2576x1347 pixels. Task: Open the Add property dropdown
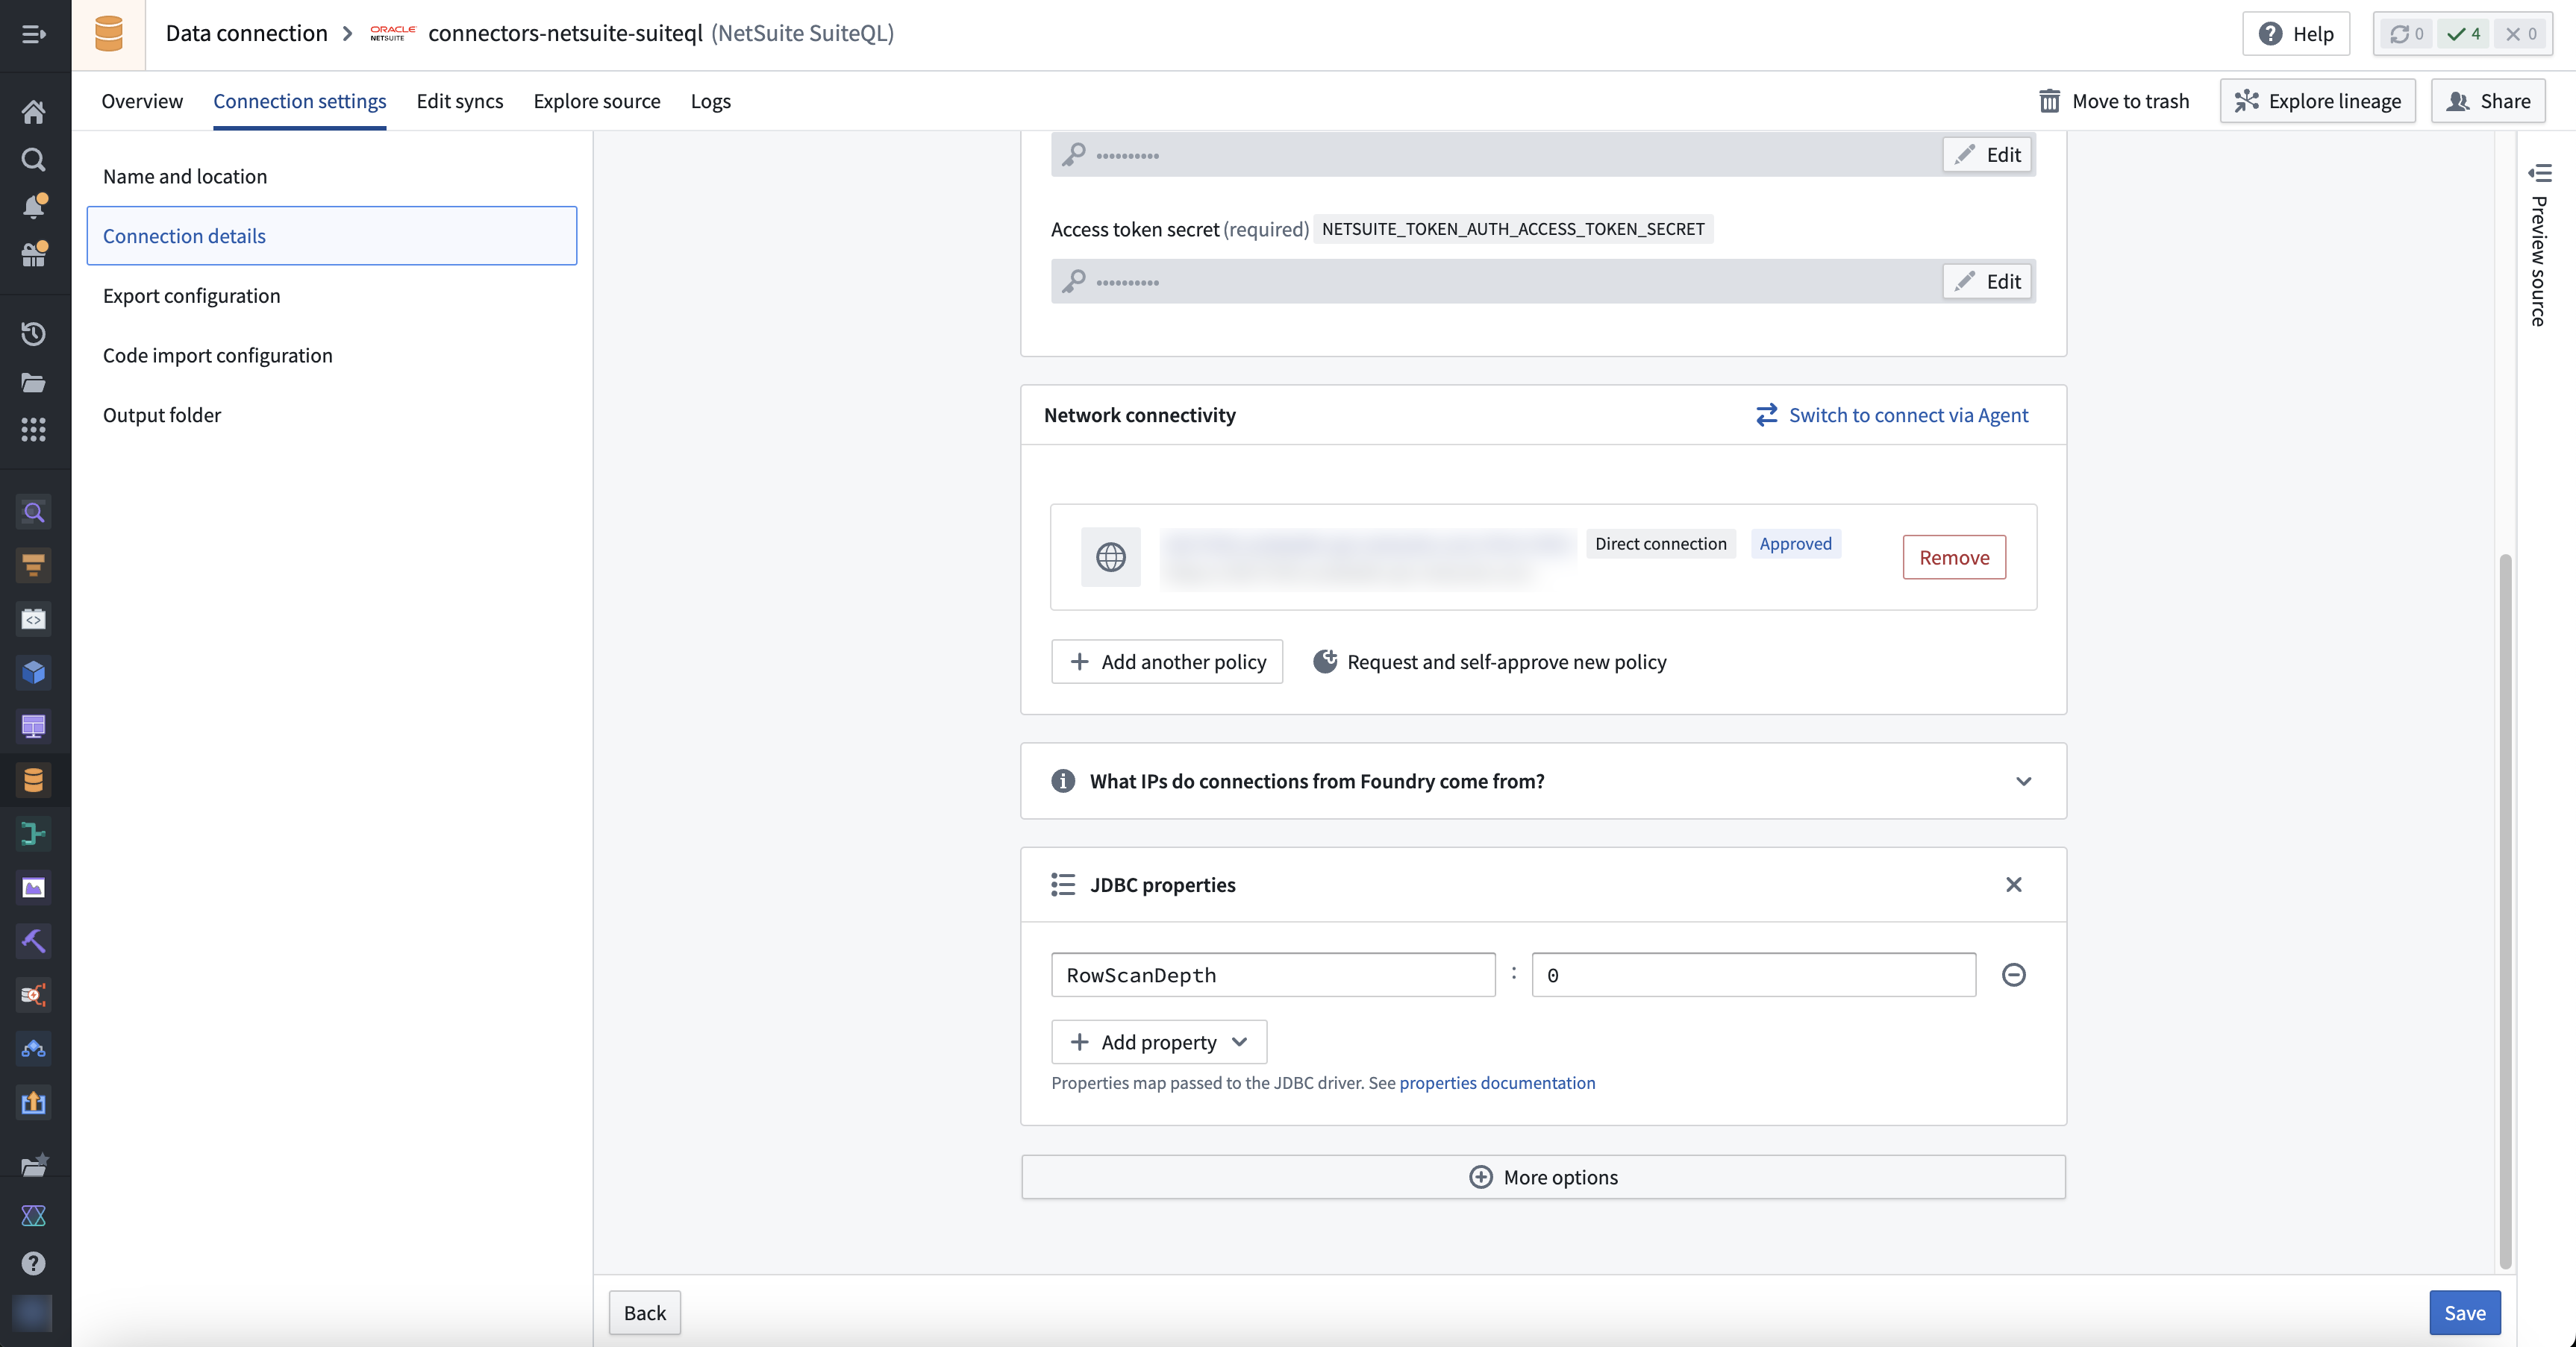1159,1041
